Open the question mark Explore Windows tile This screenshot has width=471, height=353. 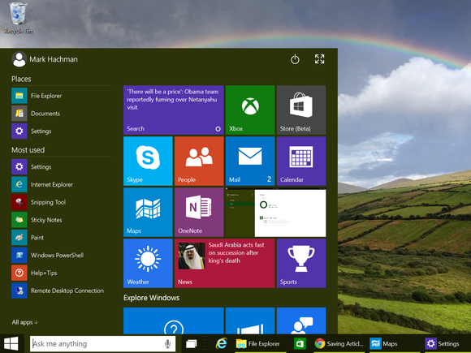pyautogui.click(x=173, y=321)
